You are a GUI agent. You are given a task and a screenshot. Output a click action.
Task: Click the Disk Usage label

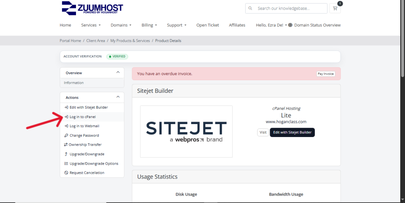(x=186, y=194)
